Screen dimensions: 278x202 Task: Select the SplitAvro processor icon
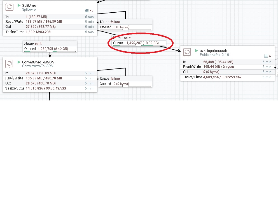click(x=9, y=7)
